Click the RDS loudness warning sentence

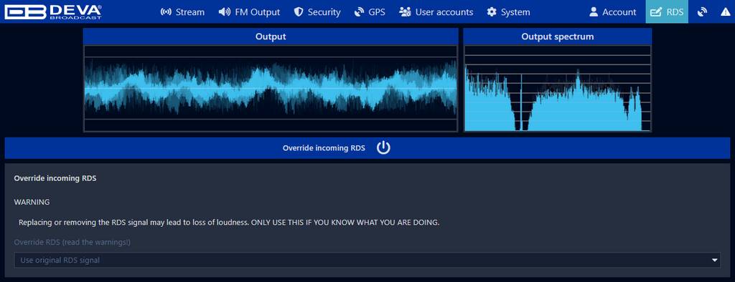click(x=229, y=223)
